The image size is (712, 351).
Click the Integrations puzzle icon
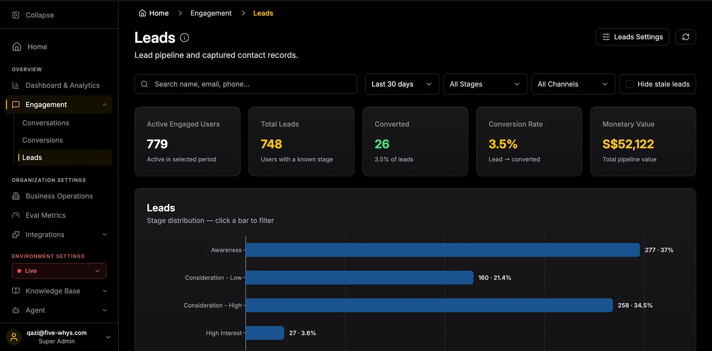click(x=16, y=234)
